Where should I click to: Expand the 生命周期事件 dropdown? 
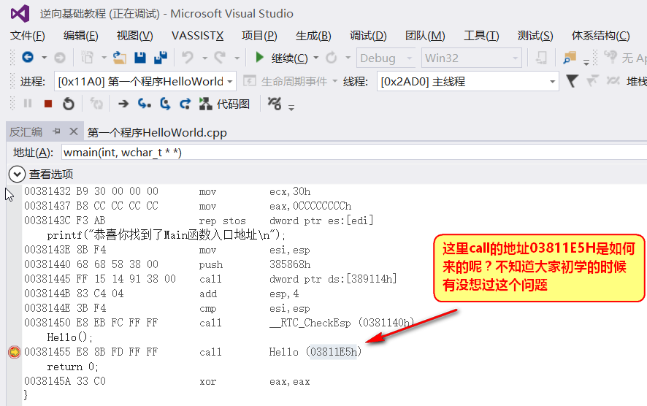click(334, 81)
